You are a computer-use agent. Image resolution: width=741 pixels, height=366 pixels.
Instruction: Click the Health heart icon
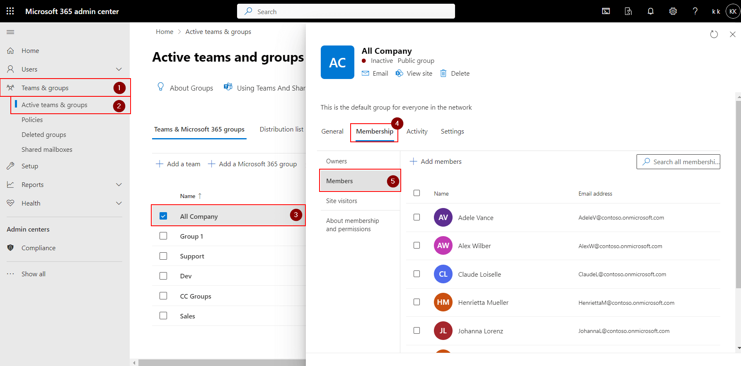click(11, 203)
